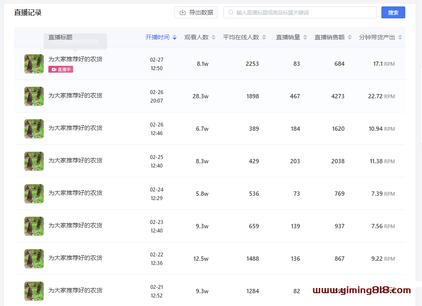This screenshot has height=306, width=422.
Task: Open the 02-21 12:52 livestream title link
Action: pos(75,290)
